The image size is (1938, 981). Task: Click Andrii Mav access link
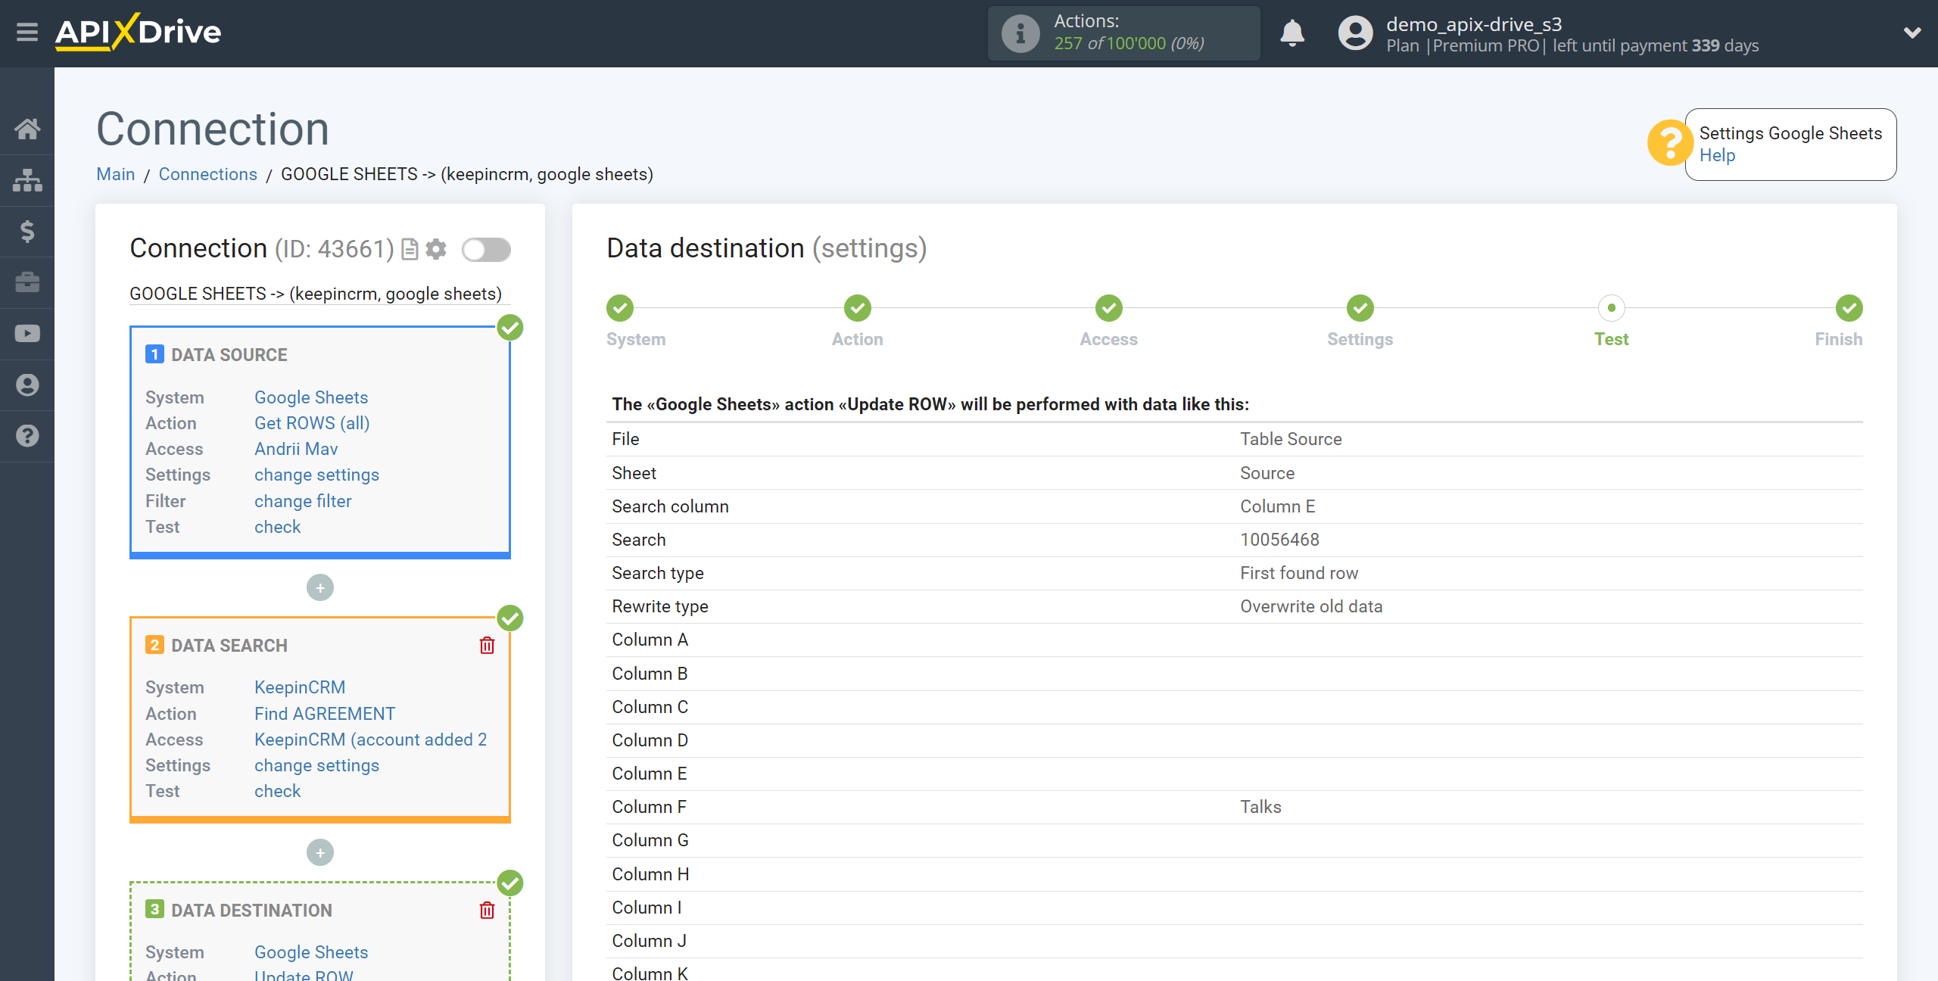pos(296,449)
